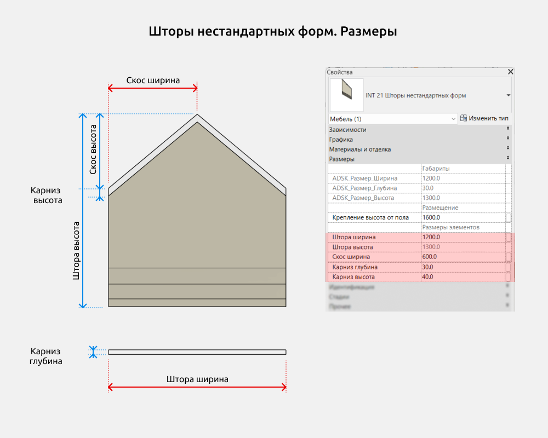
Task: Edit the Крепление высота от пола value
Action: 463,217
